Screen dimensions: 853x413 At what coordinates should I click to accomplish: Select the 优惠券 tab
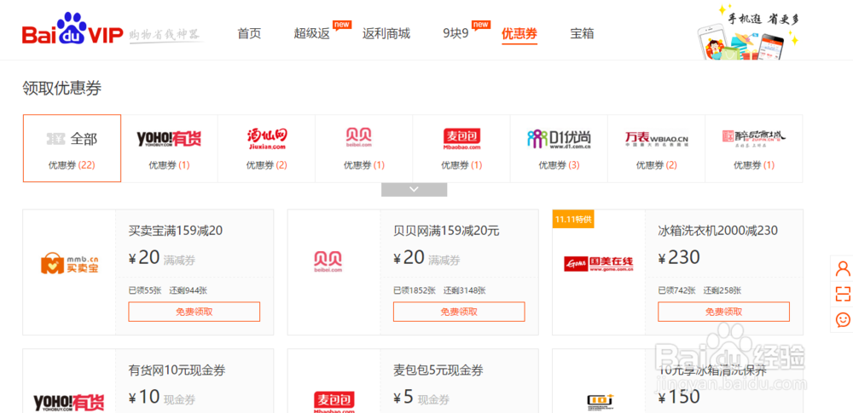(x=519, y=34)
